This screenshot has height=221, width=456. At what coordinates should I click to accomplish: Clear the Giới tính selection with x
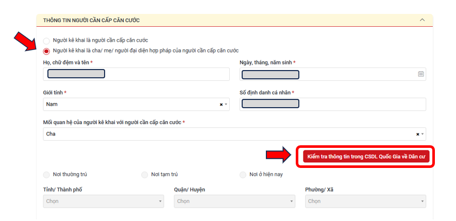click(x=221, y=105)
